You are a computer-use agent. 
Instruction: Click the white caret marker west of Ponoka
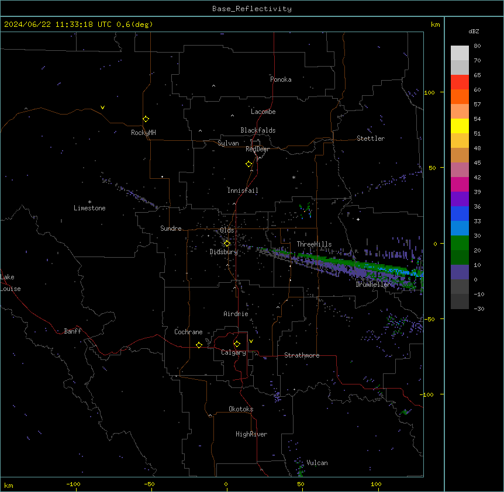(x=213, y=86)
